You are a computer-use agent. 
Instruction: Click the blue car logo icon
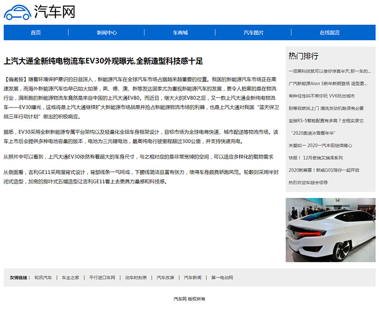coord(18,12)
